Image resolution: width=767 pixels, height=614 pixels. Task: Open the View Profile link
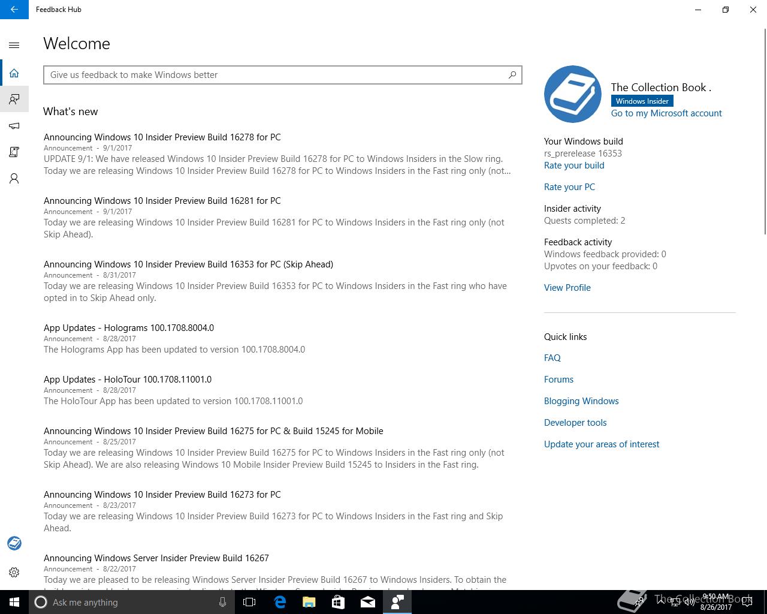pos(567,288)
